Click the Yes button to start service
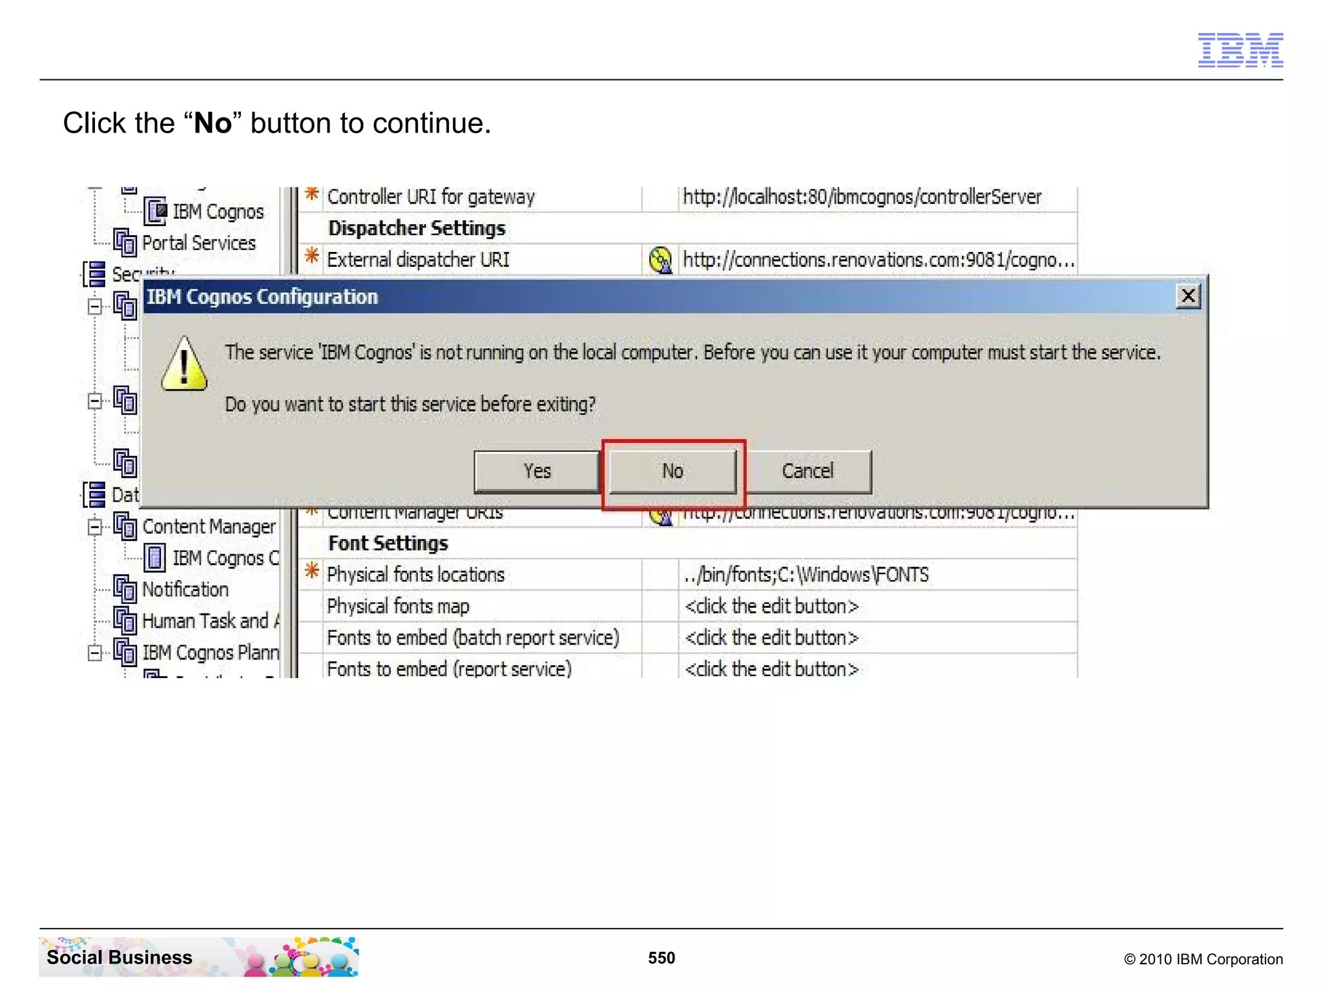The image size is (1323, 992). 537,471
